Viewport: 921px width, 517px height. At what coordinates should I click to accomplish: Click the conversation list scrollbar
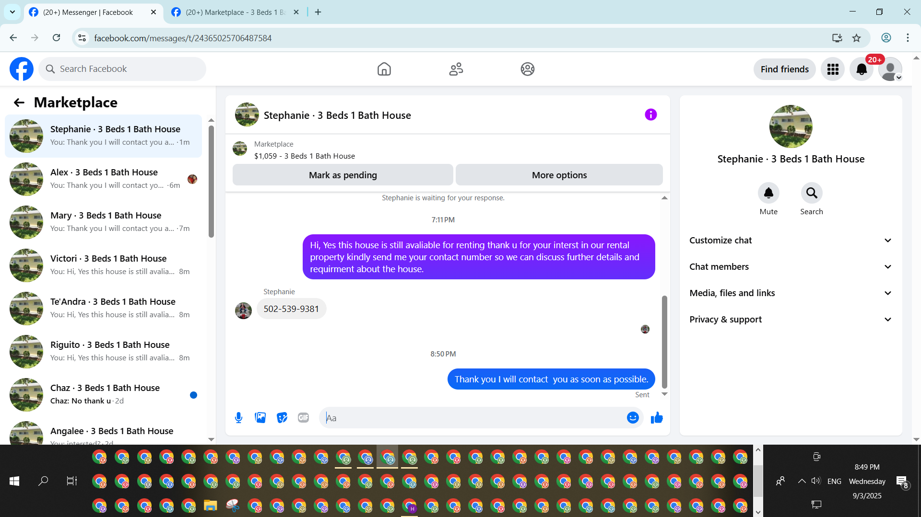click(211, 181)
